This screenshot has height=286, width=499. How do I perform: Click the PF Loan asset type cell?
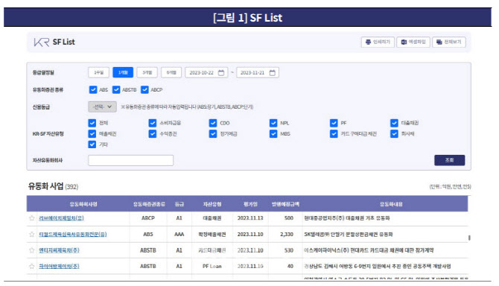pos(212,266)
